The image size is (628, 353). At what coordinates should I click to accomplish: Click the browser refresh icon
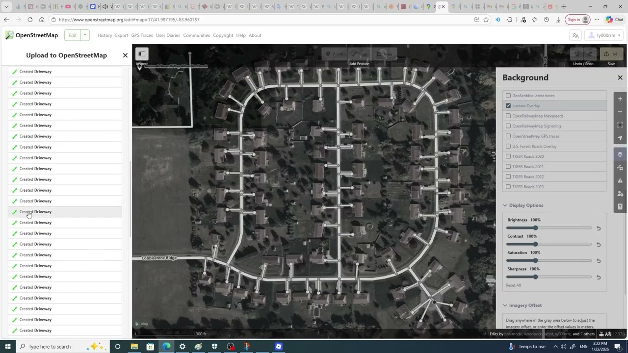tap(30, 20)
